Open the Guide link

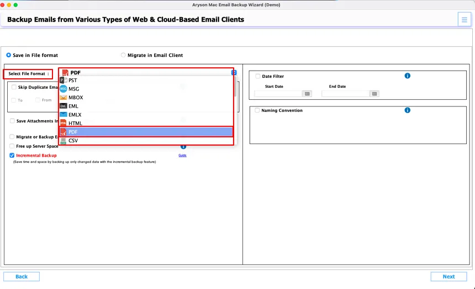(182, 155)
